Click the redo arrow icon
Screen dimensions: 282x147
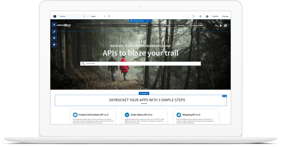coord(188,16)
